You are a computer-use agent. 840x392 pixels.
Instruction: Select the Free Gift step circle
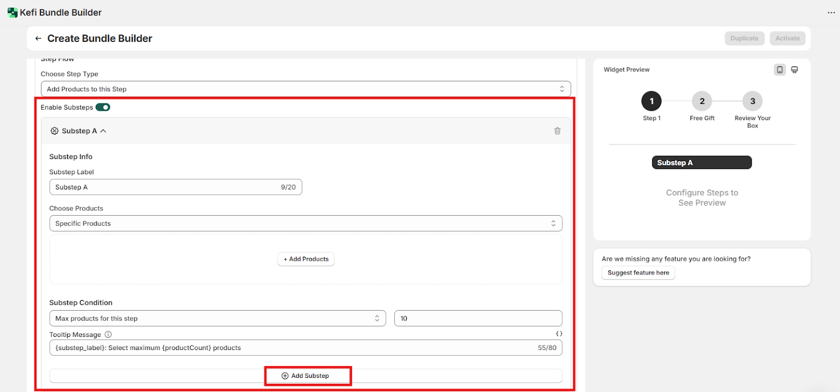tap(702, 101)
